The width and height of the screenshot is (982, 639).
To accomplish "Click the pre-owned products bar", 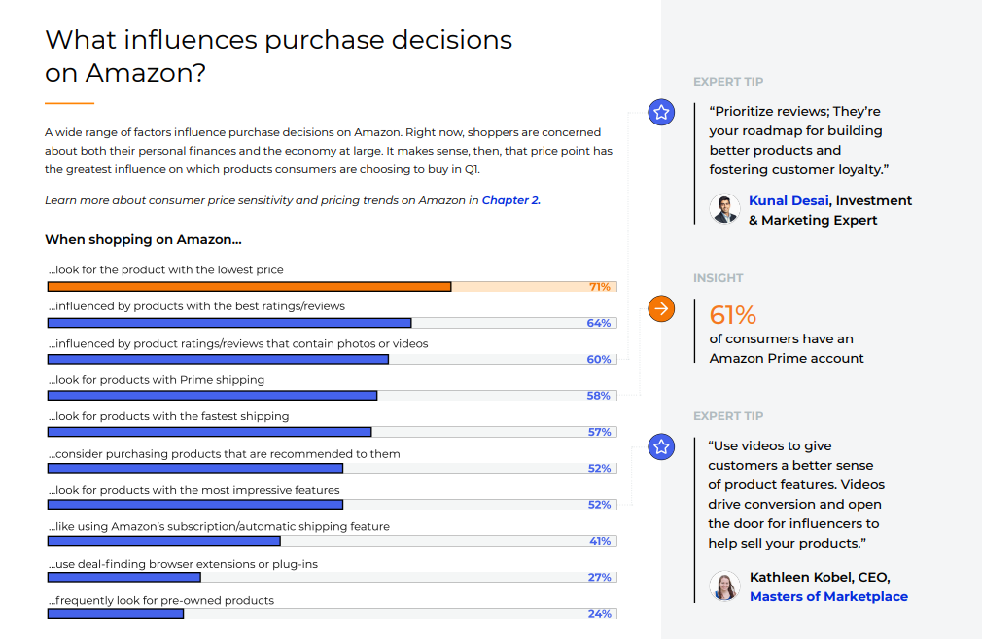I will (116, 614).
